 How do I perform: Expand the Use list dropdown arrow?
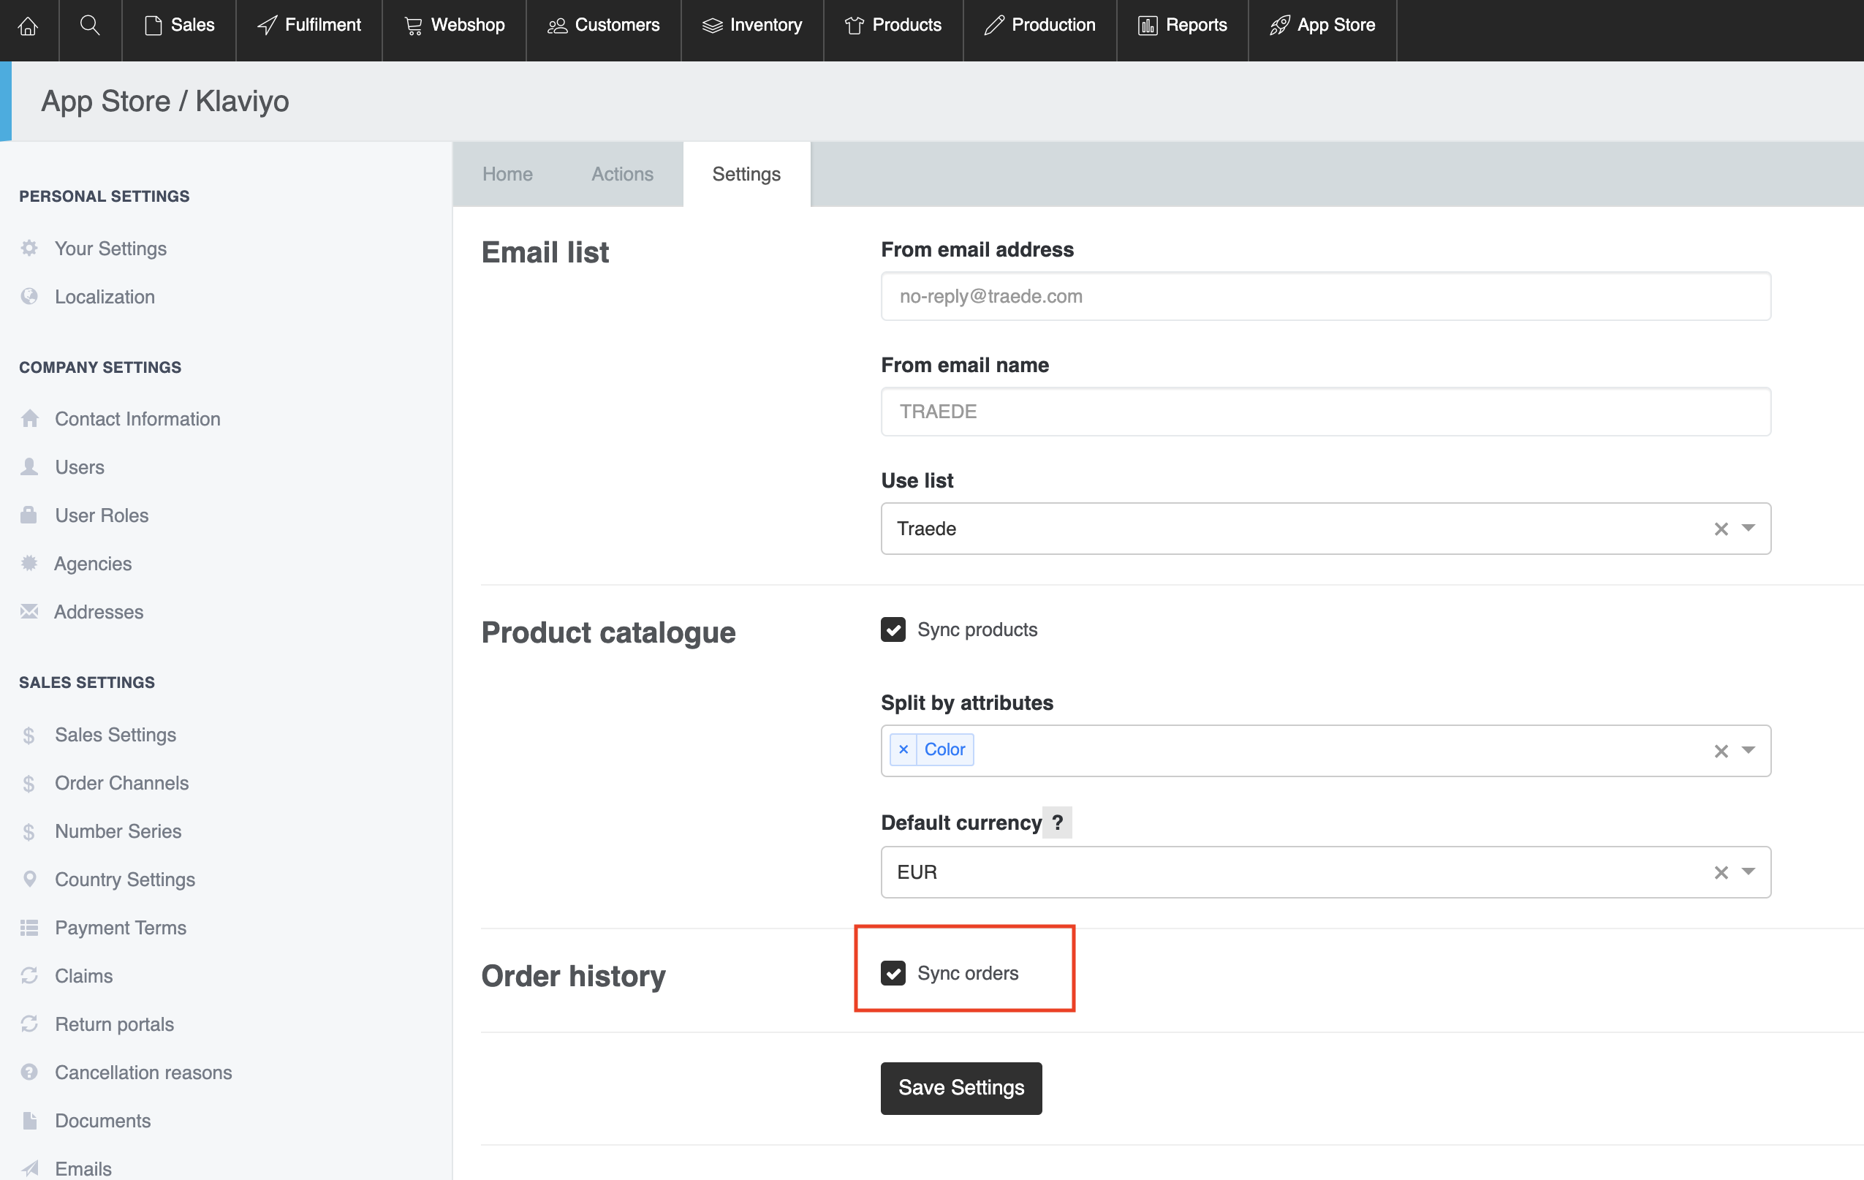click(x=1748, y=529)
